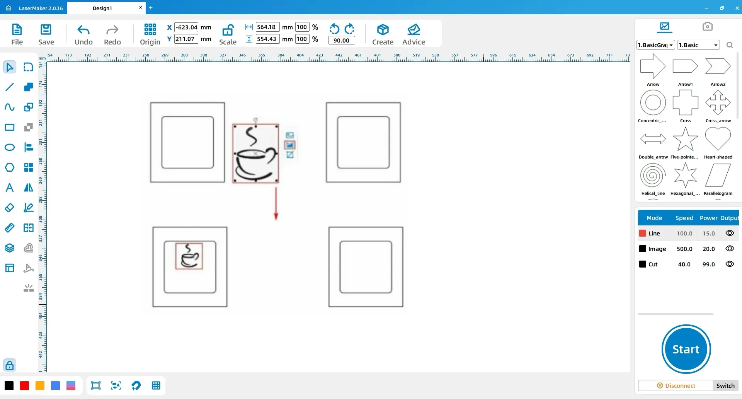Select the ellipse drawing tool
Viewport: 742px width, 399px height.
9,147
